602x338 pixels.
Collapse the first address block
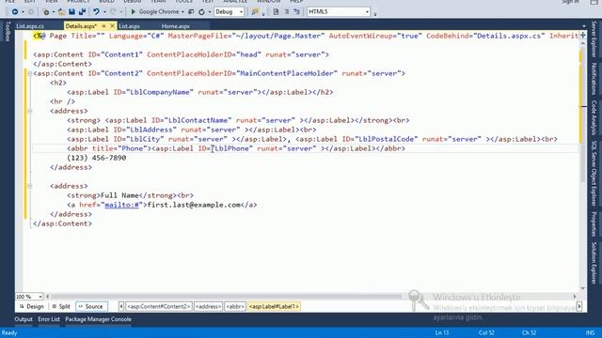(x=29, y=111)
